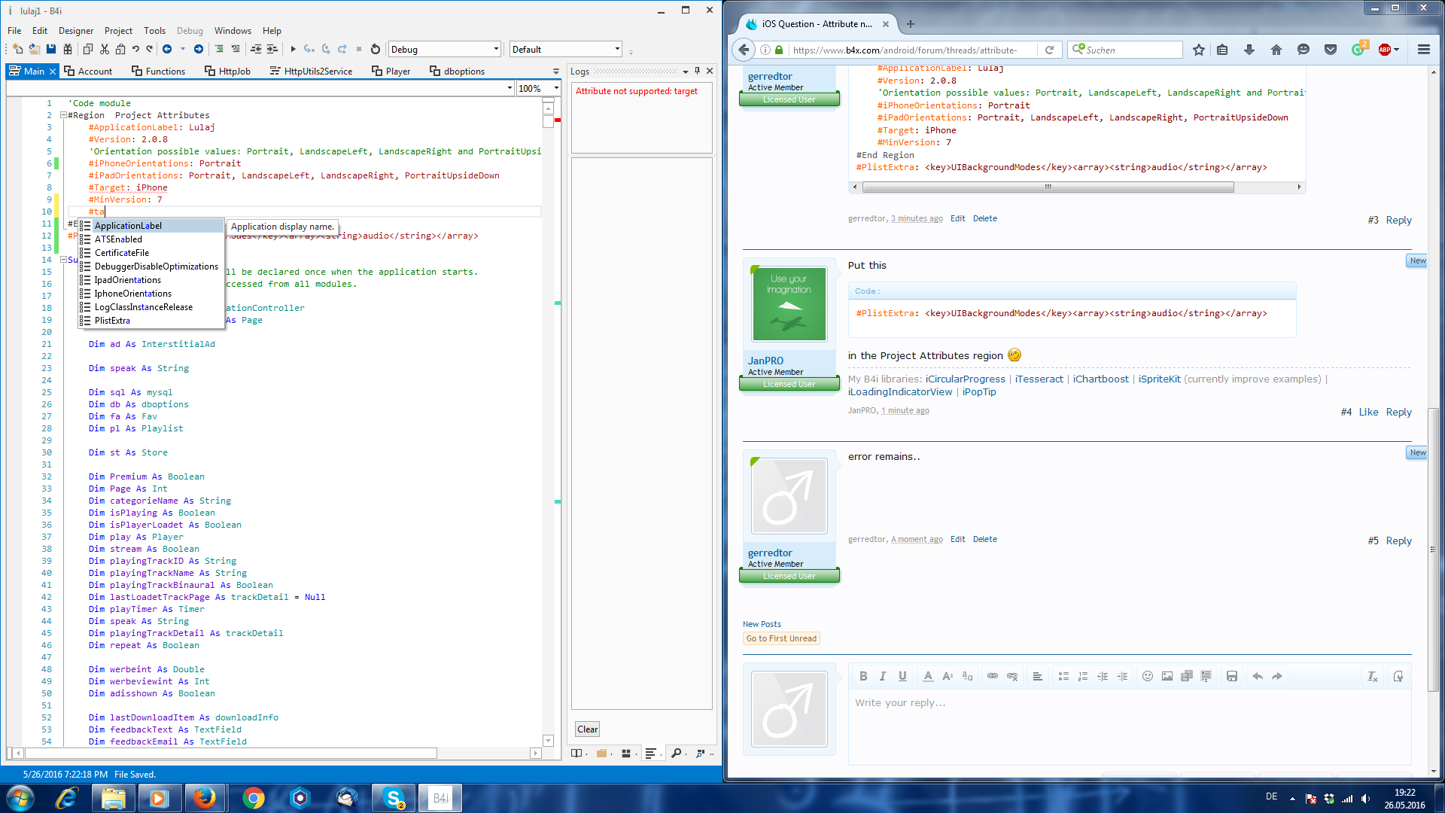
Task: Click the navigate backward blue arrow
Action: [167, 50]
